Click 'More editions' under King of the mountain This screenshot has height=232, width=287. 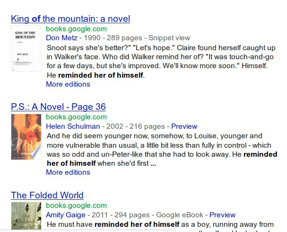68,84
